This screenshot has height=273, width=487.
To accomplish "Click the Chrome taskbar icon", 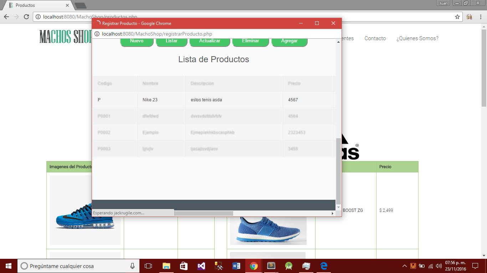I will point(253,266).
